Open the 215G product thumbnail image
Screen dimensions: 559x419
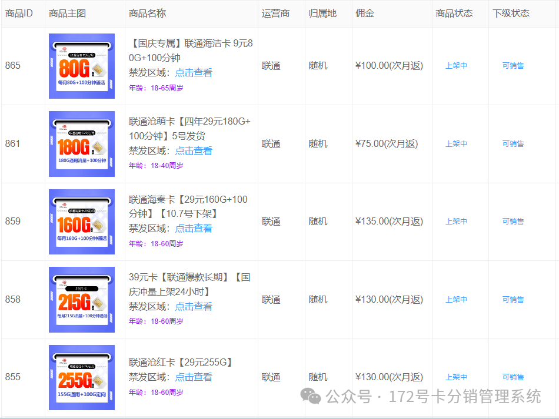82,300
